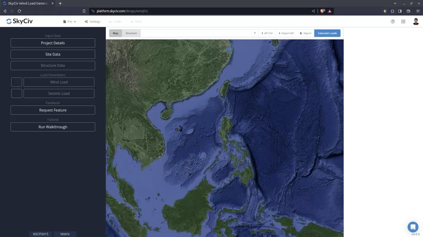Open the SkyCiv apps grid icon

pos(403,21)
